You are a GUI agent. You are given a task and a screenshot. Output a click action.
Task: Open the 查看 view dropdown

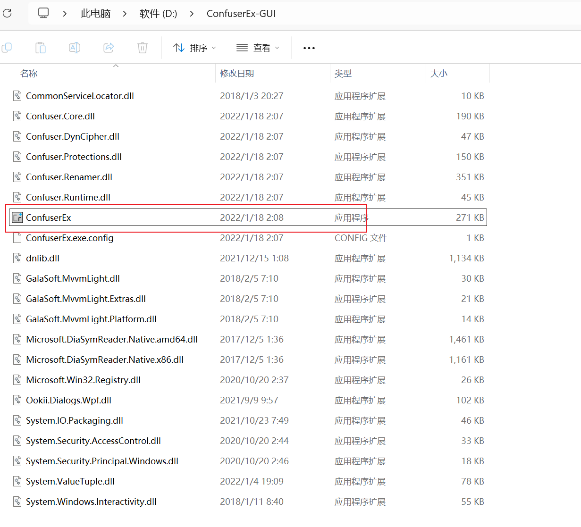(x=258, y=48)
